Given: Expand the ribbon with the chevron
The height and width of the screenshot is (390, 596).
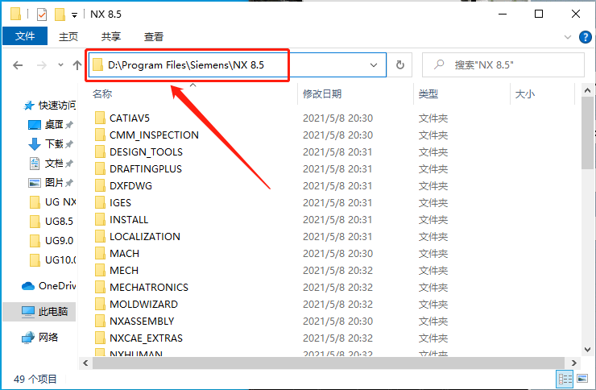Looking at the screenshot, I should coord(568,37).
